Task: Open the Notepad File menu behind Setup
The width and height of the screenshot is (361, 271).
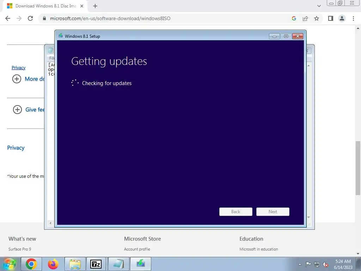Action: coord(51,58)
